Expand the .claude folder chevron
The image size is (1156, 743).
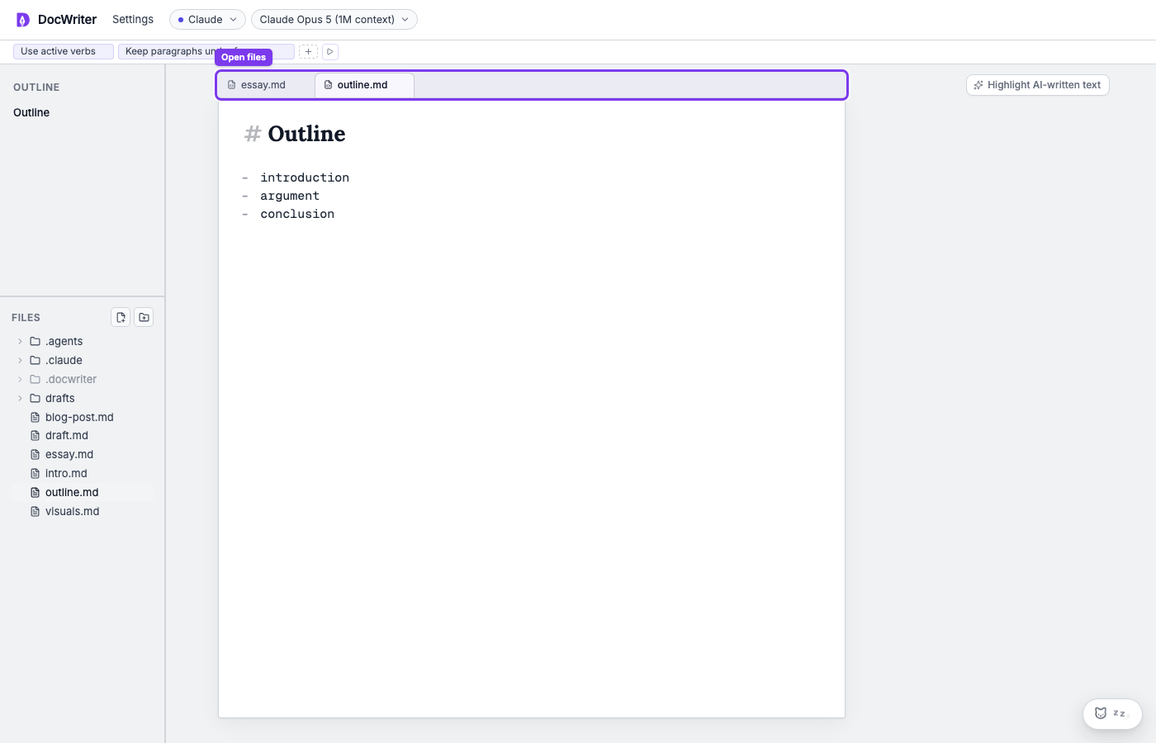coord(20,360)
